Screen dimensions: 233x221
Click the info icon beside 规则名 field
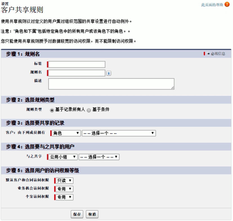[x=109, y=73]
